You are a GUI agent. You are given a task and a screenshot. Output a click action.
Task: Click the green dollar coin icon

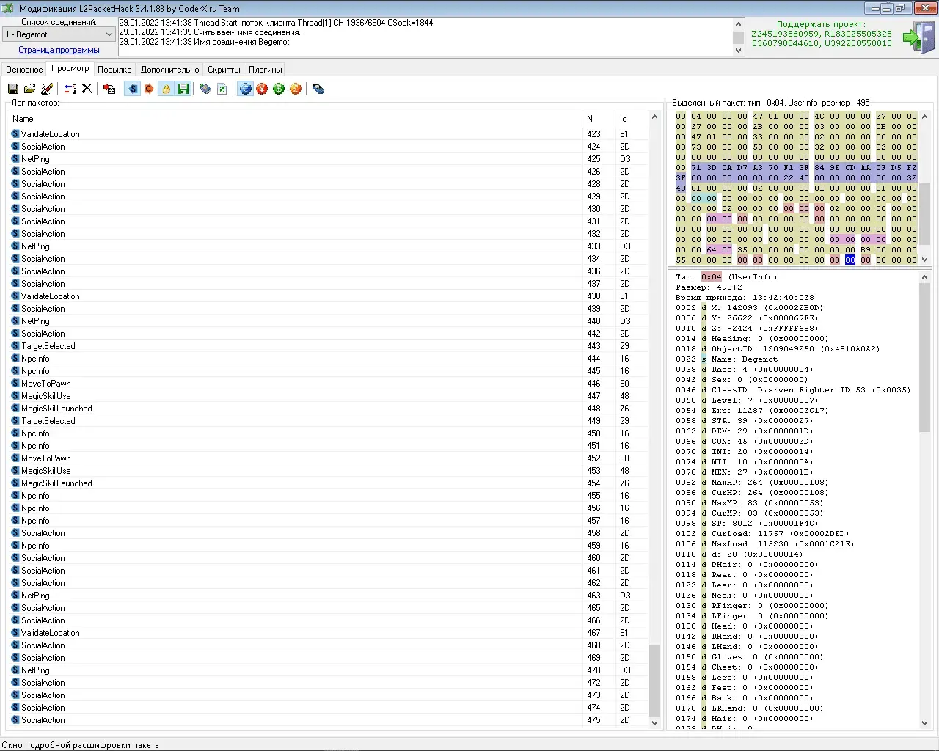pos(279,89)
